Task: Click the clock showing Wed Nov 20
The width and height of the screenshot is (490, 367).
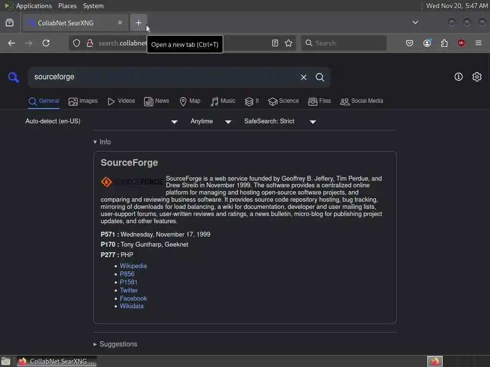Action: 457,6
